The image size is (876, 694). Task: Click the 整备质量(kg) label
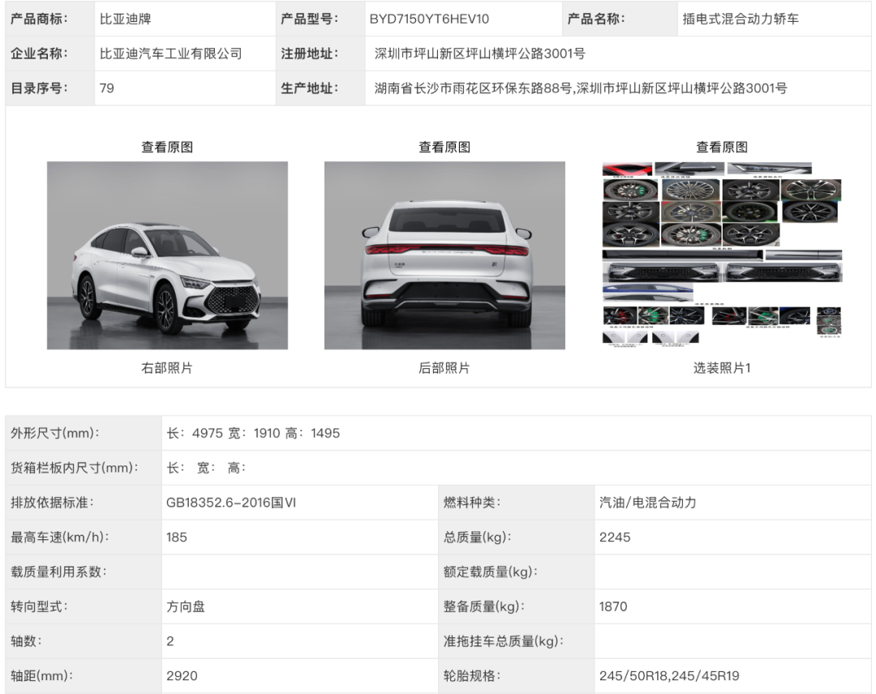[x=483, y=606]
